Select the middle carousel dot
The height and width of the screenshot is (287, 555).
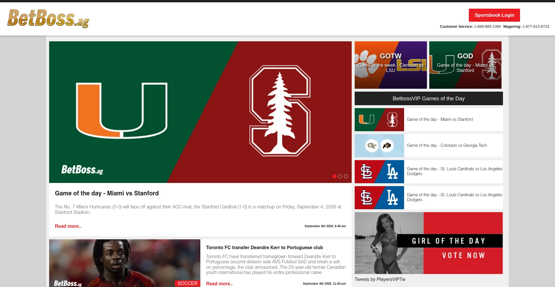(x=340, y=176)
